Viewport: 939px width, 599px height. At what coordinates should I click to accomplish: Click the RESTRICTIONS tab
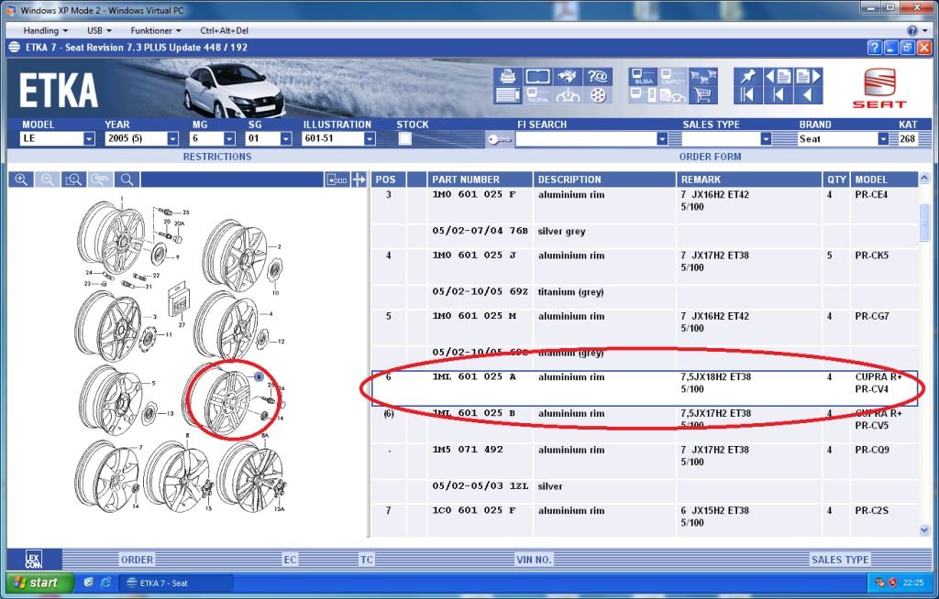[x=216, y=157]
